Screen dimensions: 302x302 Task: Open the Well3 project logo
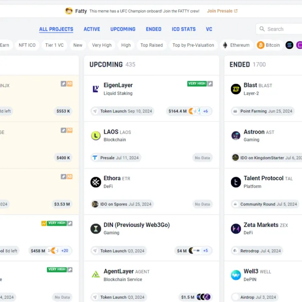[236, 275]
